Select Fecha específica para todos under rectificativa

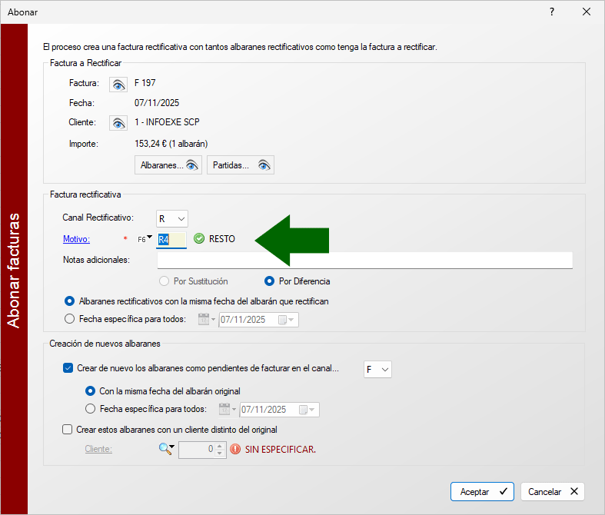[x=70, y=319]
